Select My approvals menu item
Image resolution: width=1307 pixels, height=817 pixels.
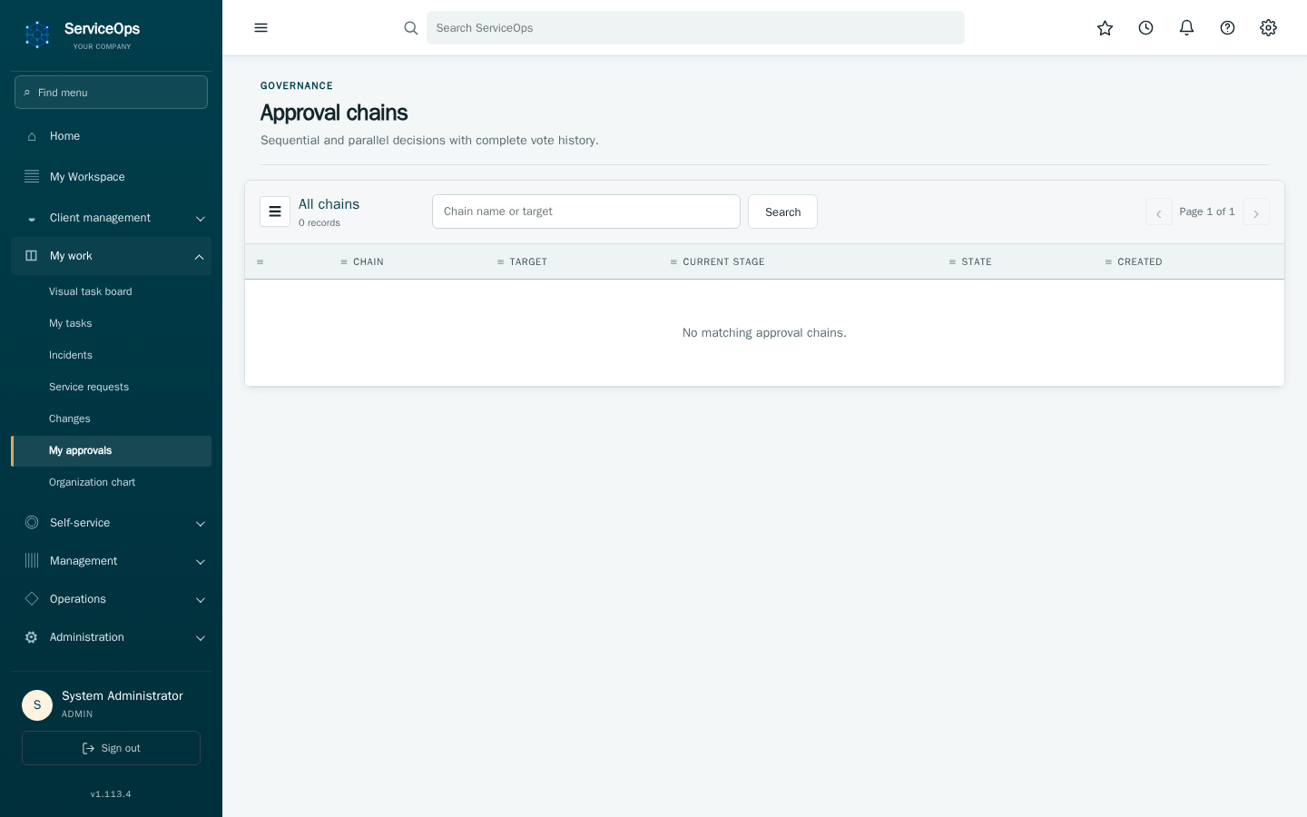coord(111,451)
